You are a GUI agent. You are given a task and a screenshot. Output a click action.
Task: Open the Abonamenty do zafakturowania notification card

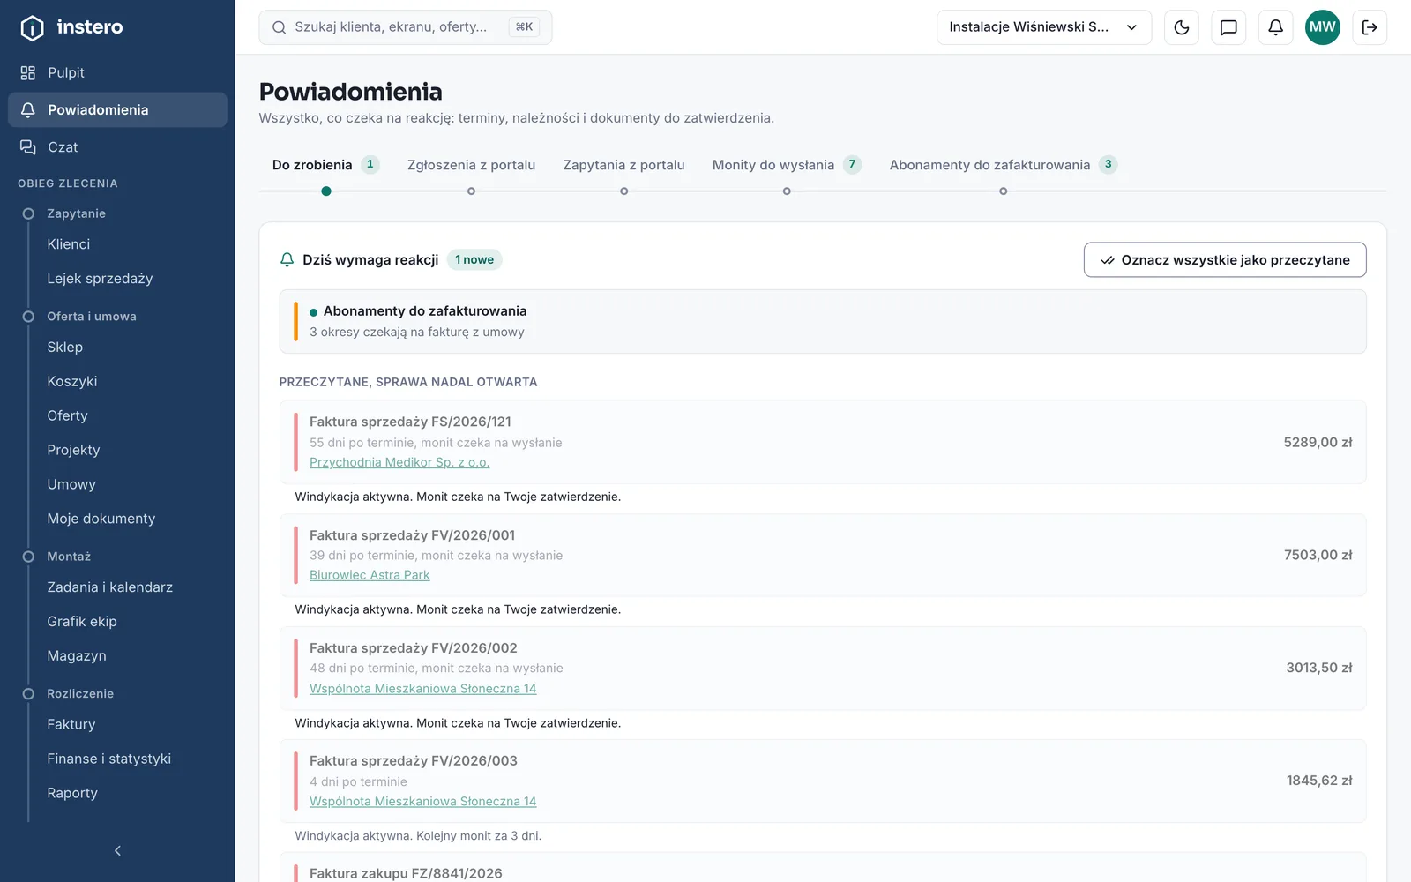(x=823, y=321)
